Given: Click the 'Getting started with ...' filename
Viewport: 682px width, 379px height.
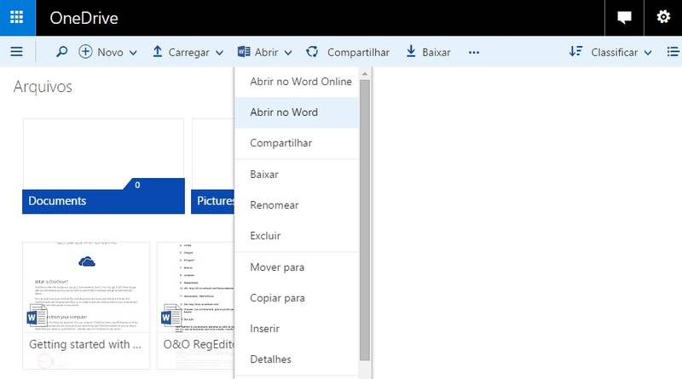Looking at the screenshot, I should [x=85, y=345].
